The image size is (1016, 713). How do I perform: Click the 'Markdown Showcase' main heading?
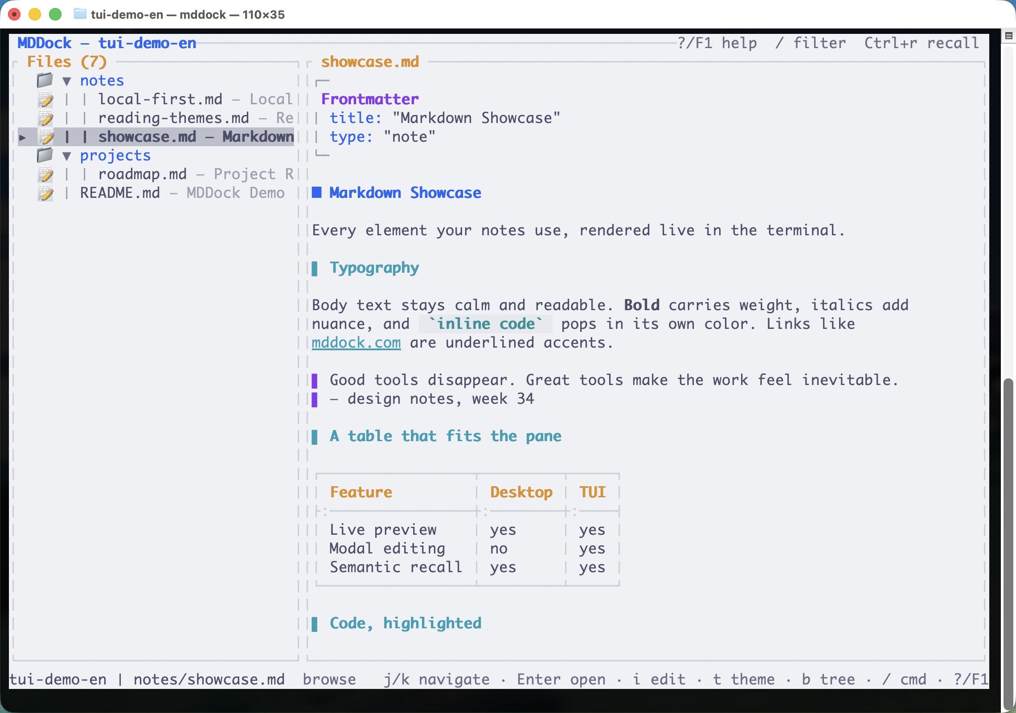pyautogui.click(x=406, y=193)
